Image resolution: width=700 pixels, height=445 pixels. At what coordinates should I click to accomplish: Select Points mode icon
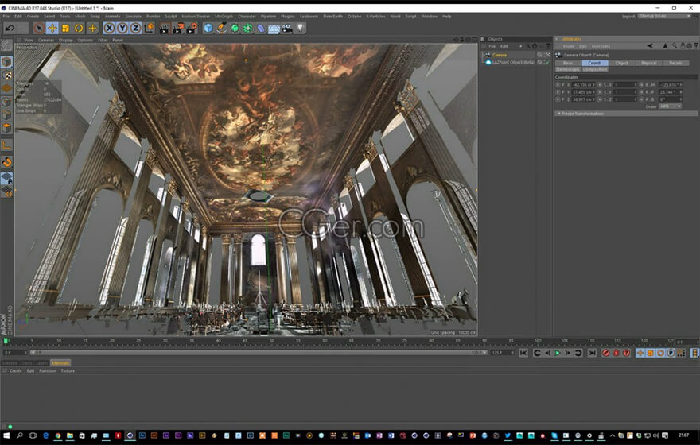pos(6,102)
